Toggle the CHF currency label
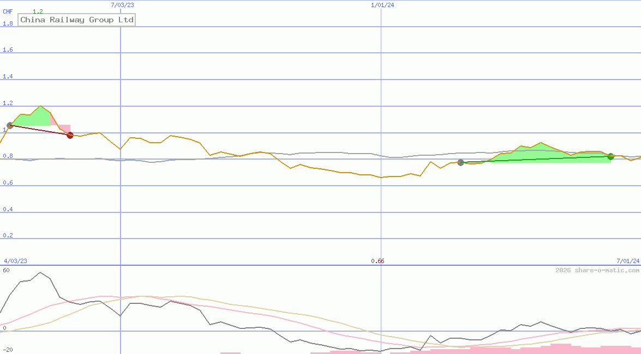Image resolution: width=641 pixels, height=354 pixels. pos(7,11)
